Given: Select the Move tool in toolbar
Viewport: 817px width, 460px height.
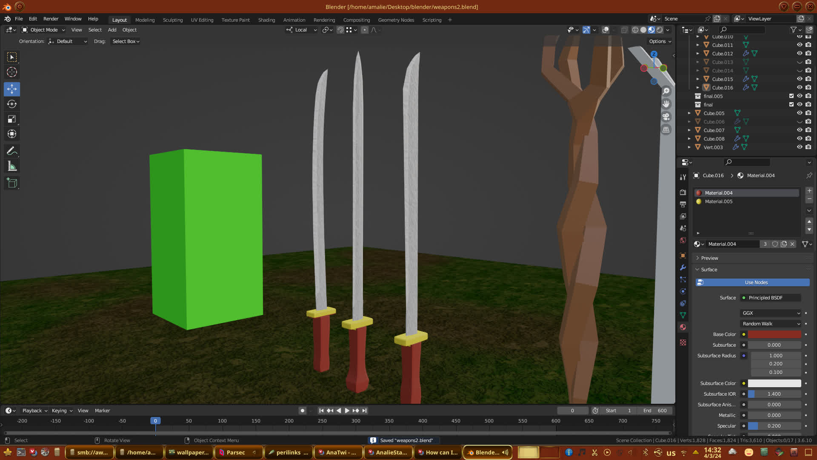Looking at the screenshot, I should 12,89.
